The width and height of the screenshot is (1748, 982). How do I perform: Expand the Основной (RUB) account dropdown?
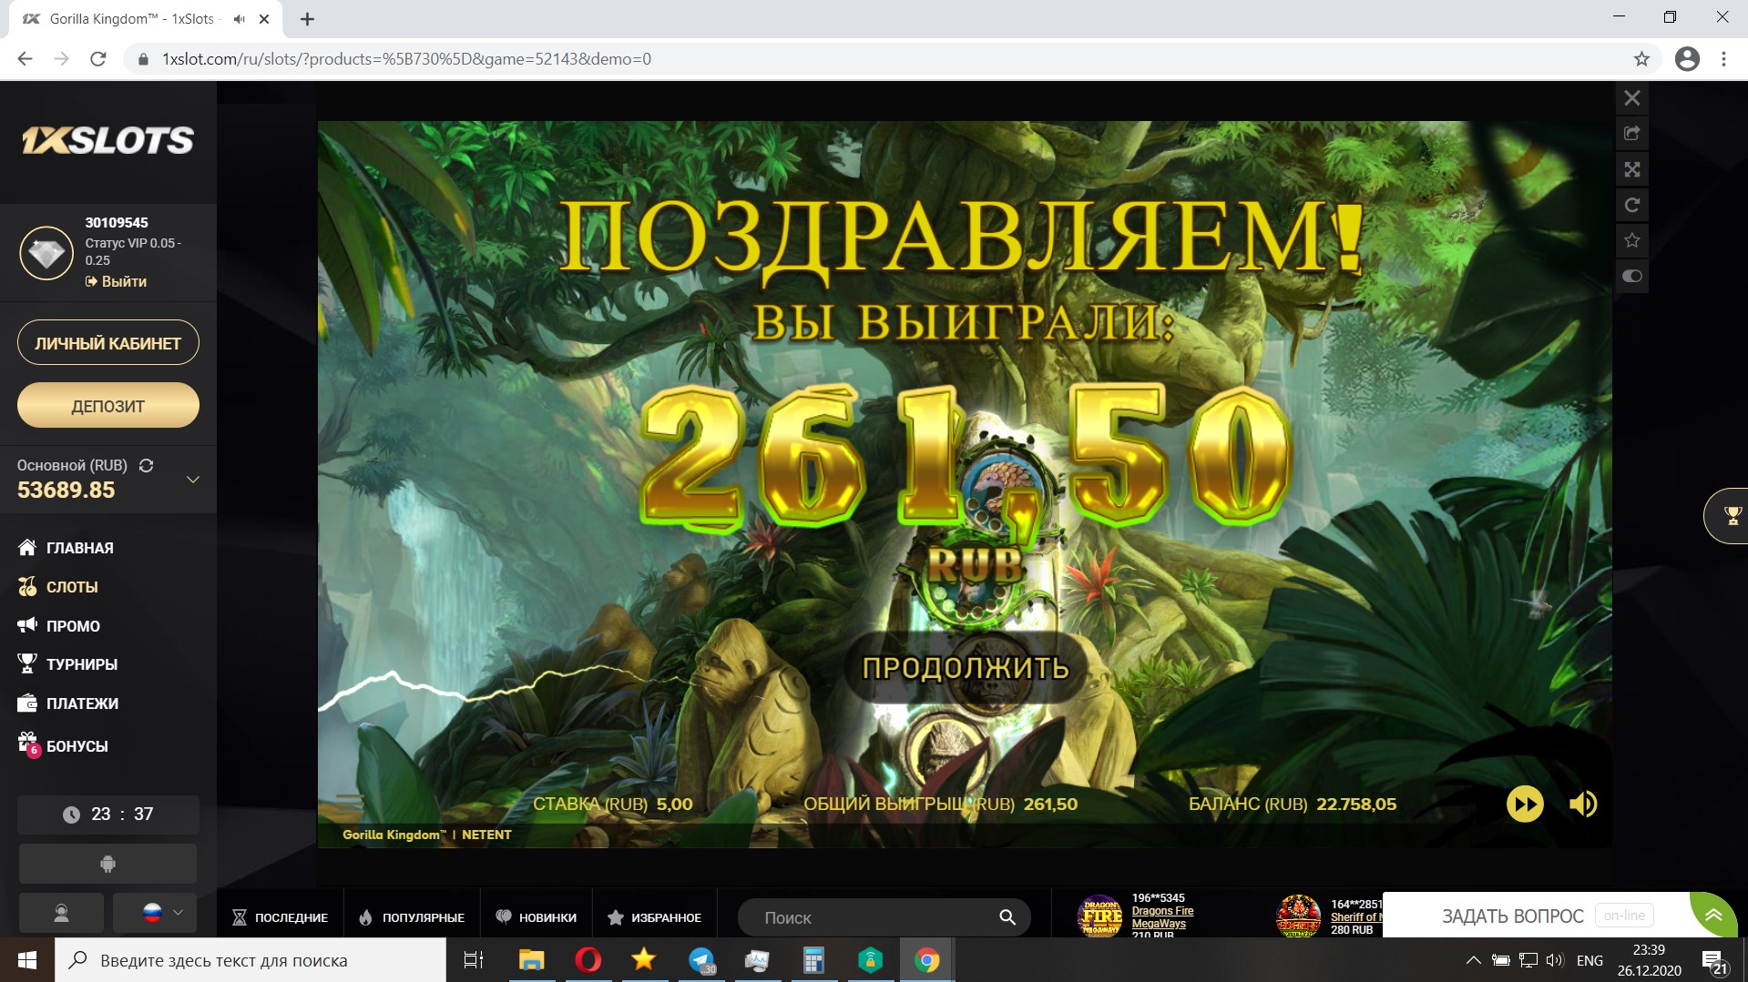coord(192,479)
